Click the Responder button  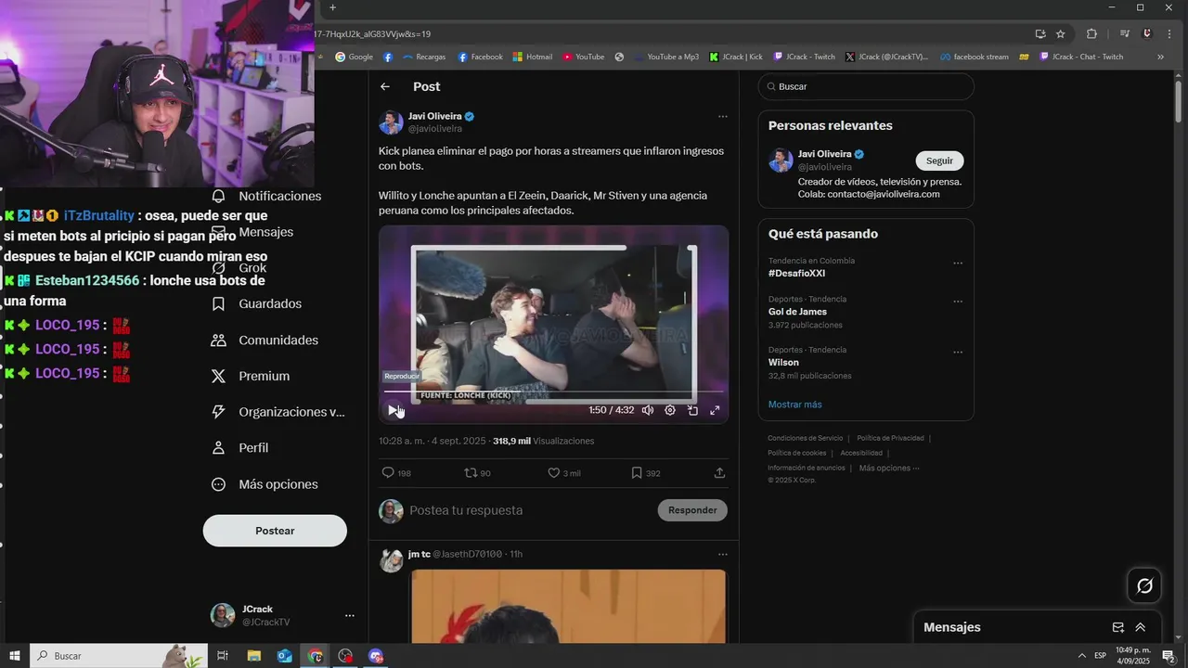pos(692,510)
